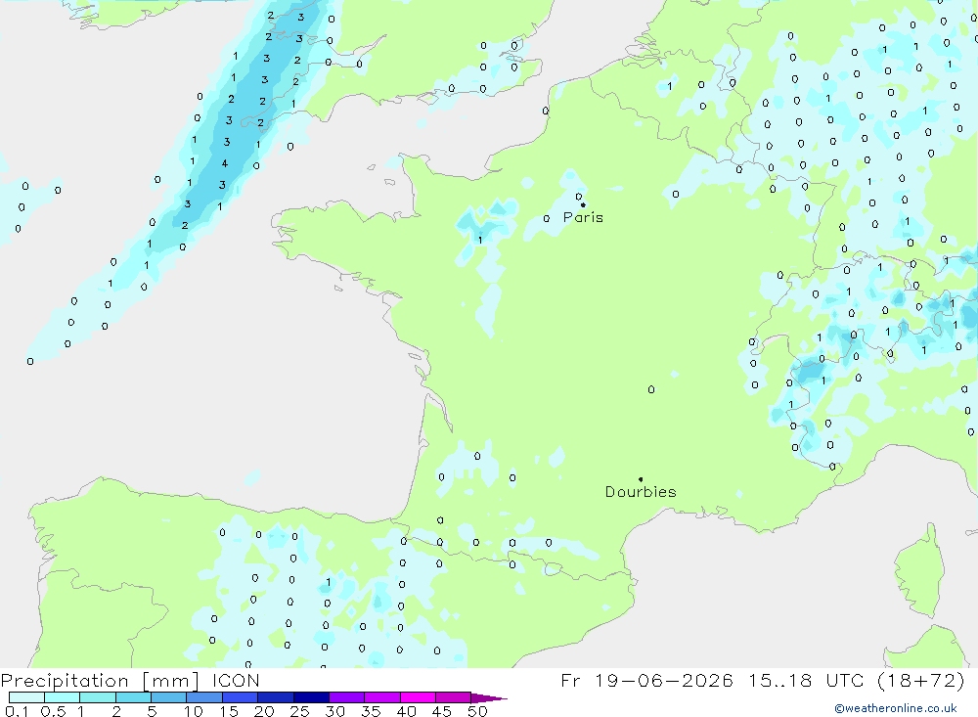Viewport: 978px width, 717px height.
Task: Click the Corsica island on the map
Action: click(918, 571)
